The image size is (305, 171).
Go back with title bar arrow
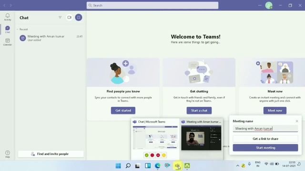pyautogui.click(x=4, y=5)
